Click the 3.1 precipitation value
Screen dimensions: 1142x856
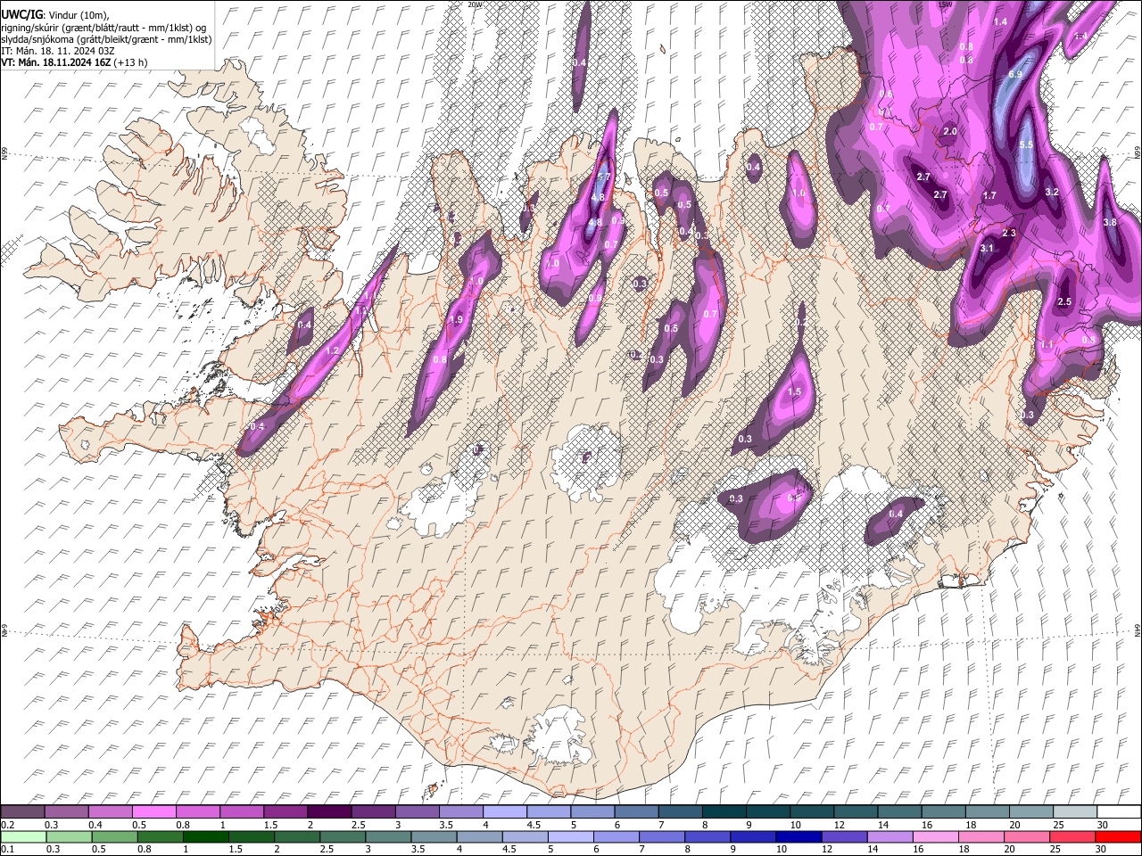pos(987,249)
